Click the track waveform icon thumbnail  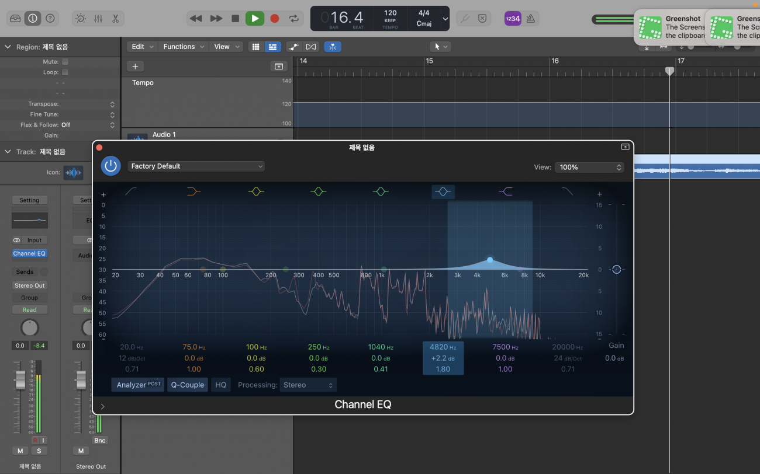coord(73,173)
